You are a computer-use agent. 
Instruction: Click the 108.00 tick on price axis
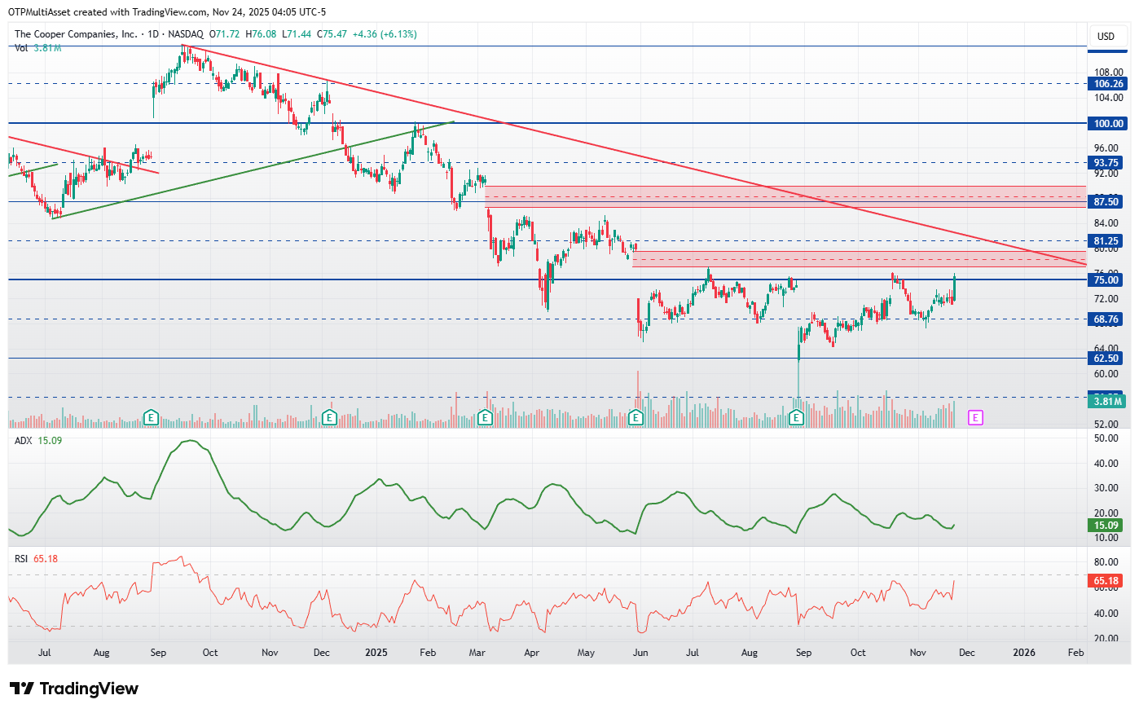1108,73
